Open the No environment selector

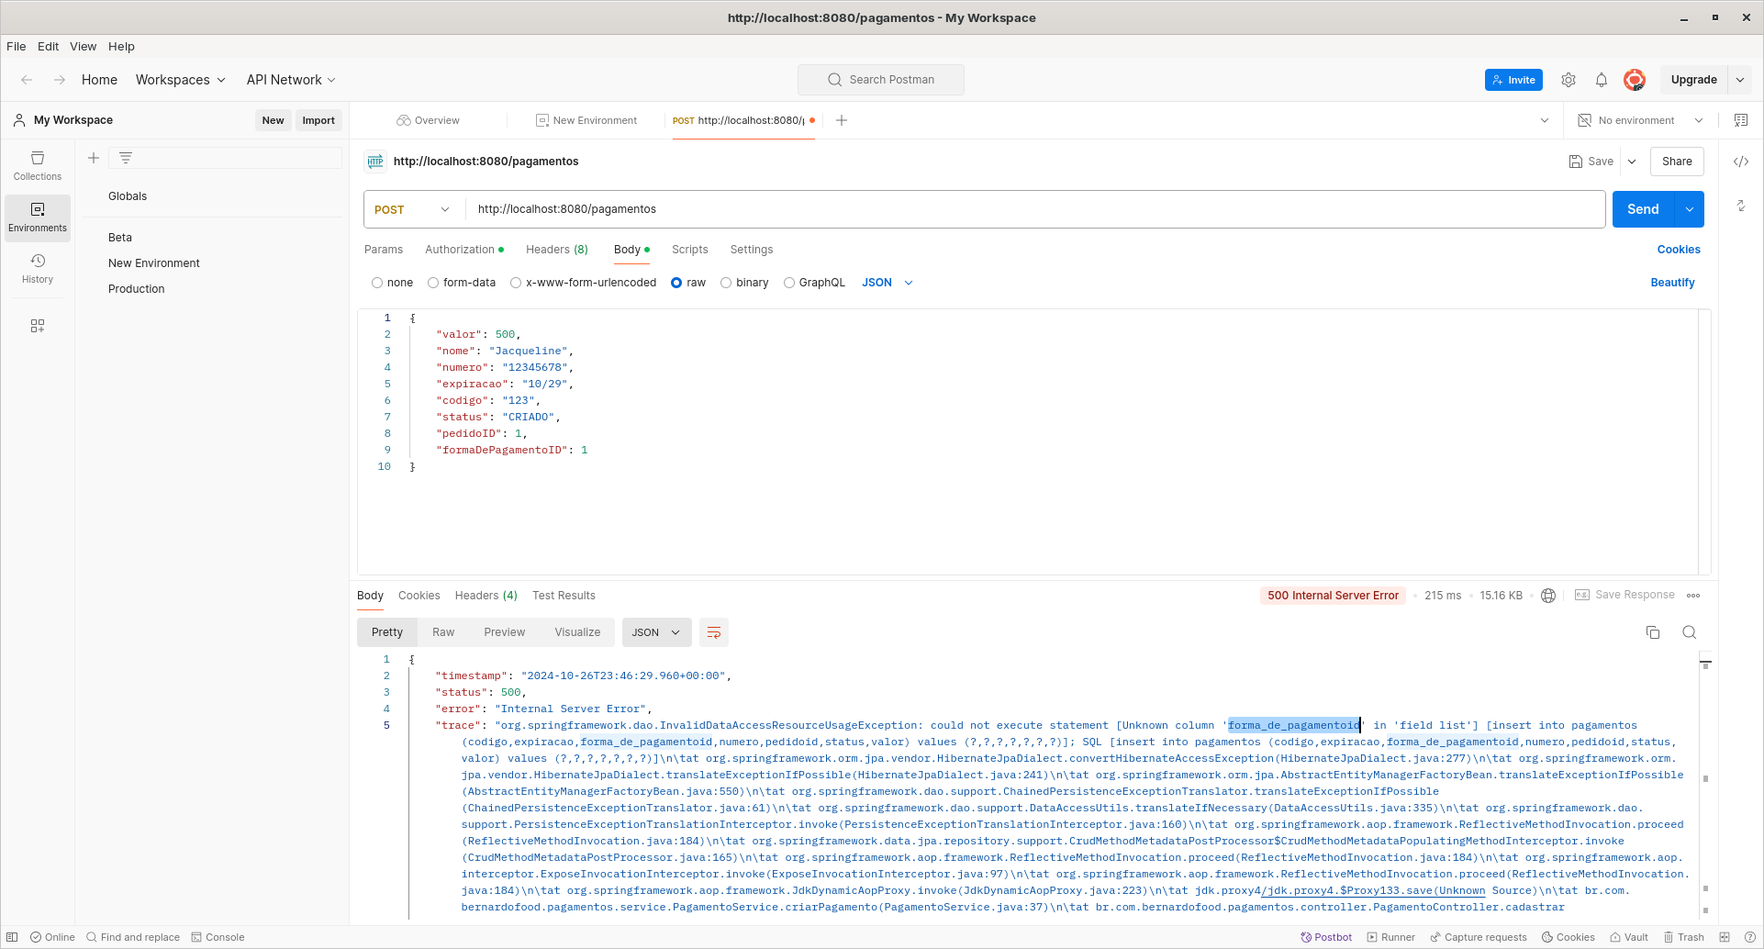coord(1639,120)
